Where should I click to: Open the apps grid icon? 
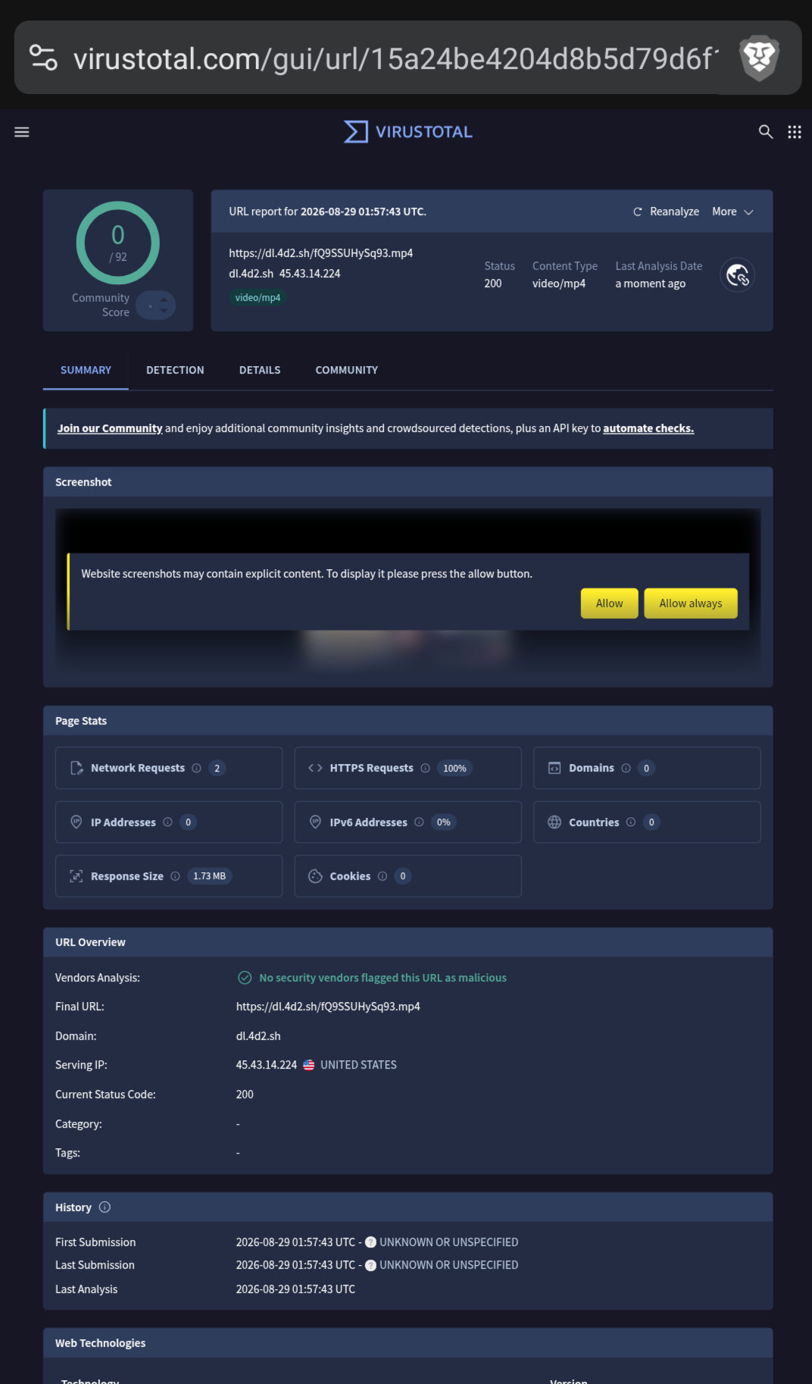point(795,132)
